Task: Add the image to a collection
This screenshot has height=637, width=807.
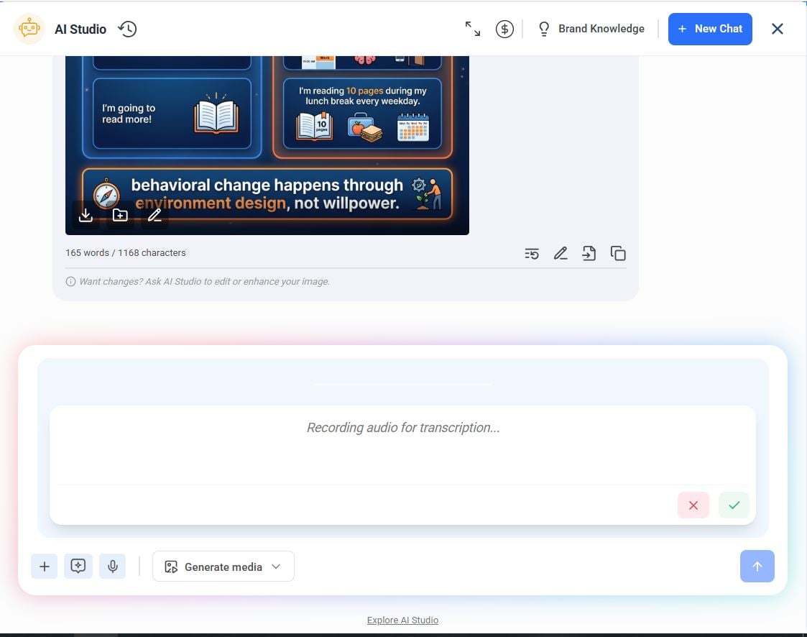Action: point(119,214)
